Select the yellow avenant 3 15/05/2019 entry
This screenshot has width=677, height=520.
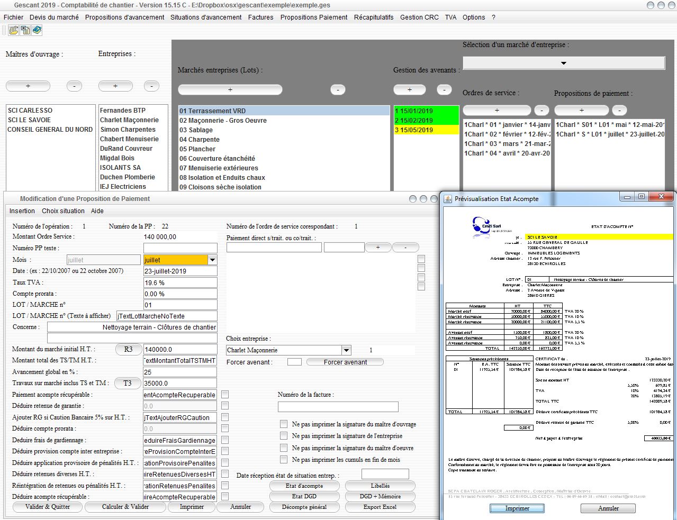426,130
